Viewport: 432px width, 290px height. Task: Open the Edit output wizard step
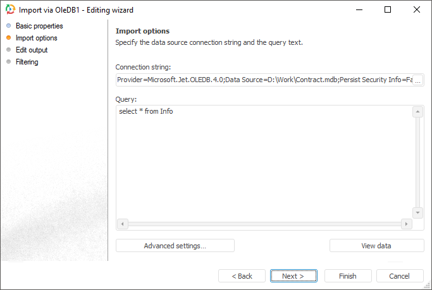[32, 50]
